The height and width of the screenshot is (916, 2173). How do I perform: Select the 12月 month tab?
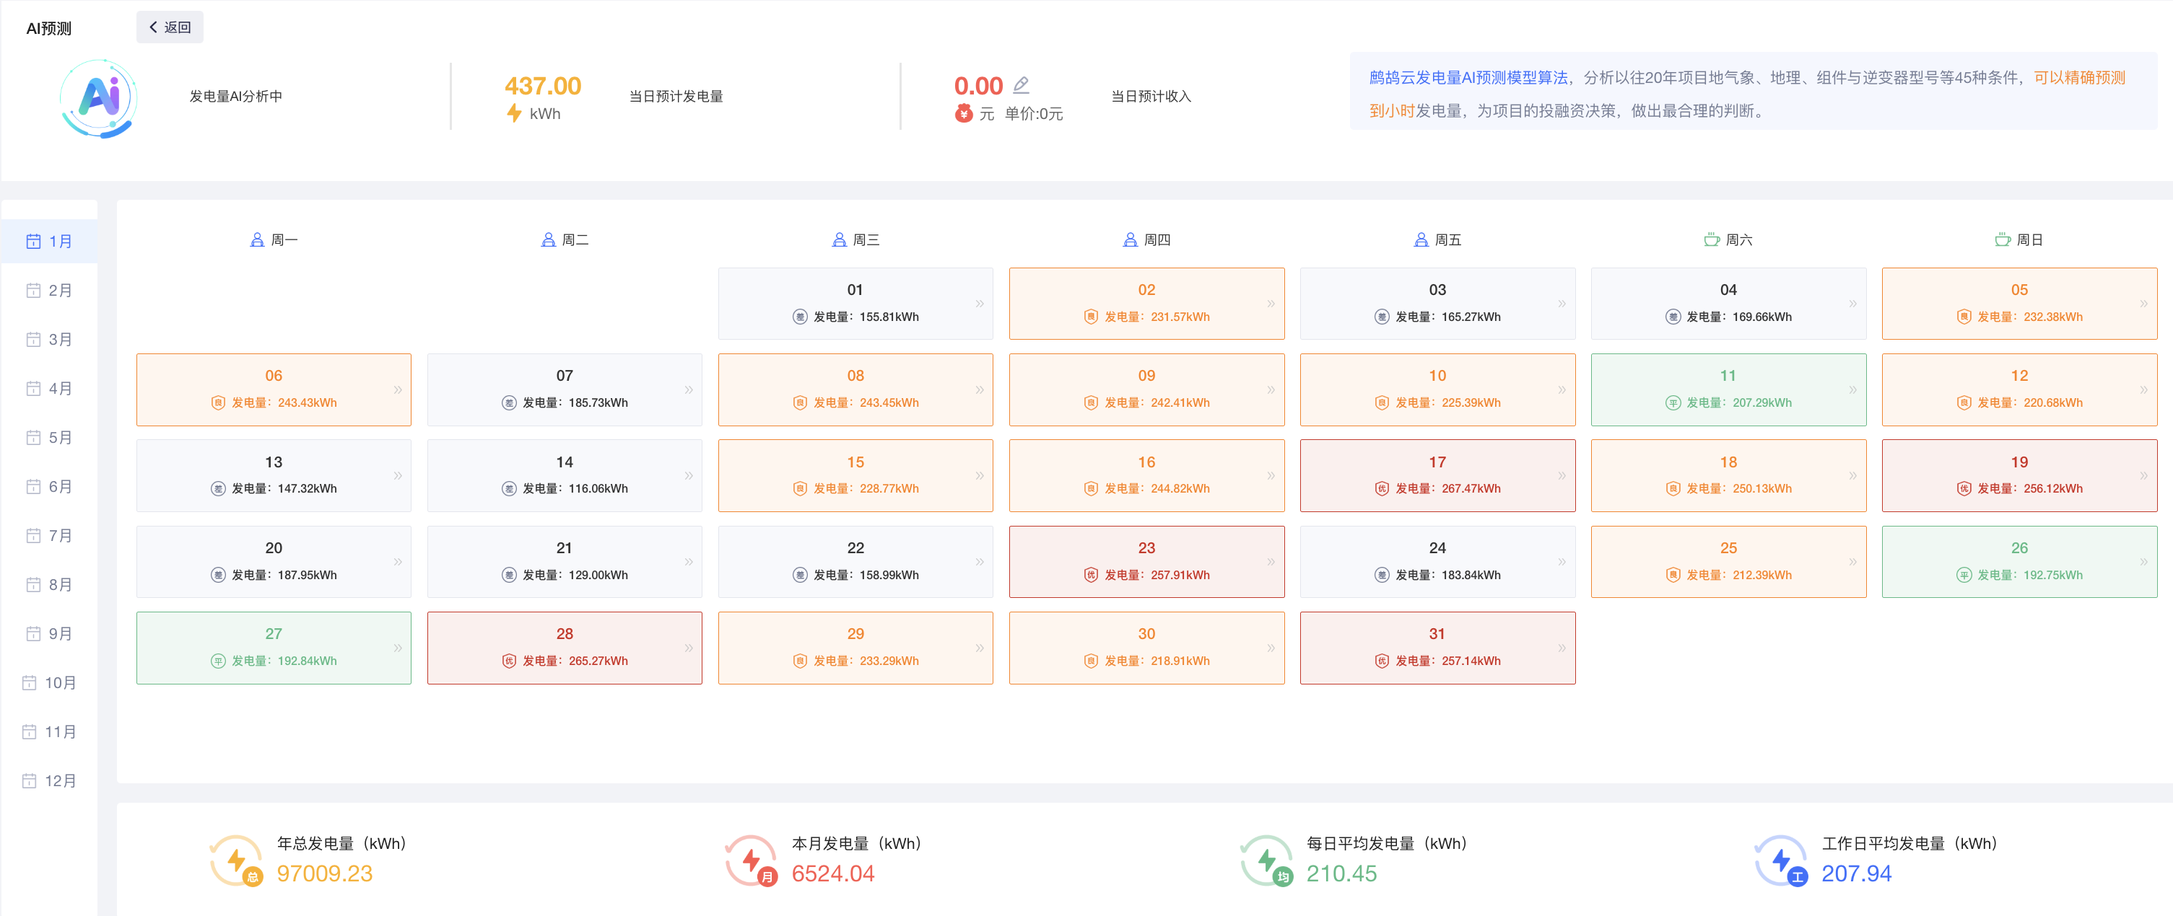point(51,780)
